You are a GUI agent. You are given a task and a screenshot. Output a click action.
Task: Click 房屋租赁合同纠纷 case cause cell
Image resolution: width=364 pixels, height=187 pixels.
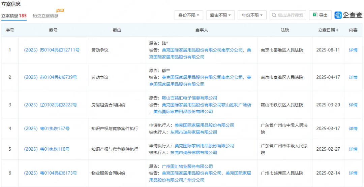[109, 105]
